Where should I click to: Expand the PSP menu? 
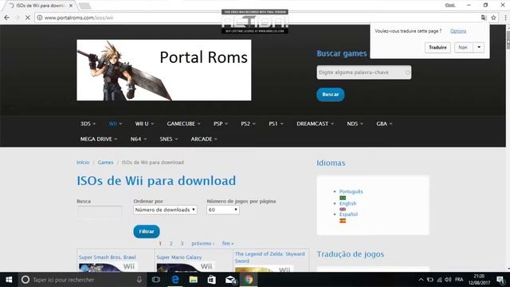click(221, 124)
